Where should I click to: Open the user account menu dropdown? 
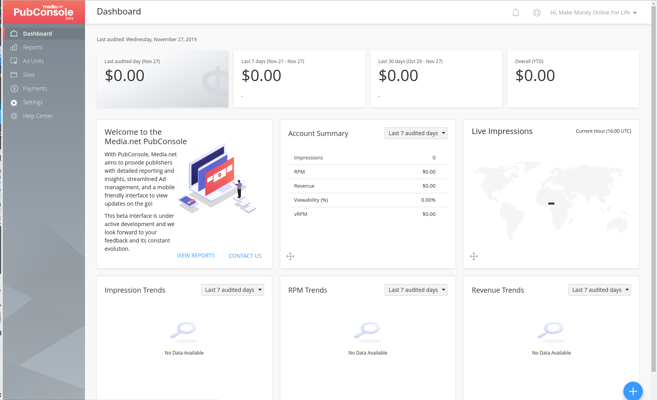click(x=594, y=13)
